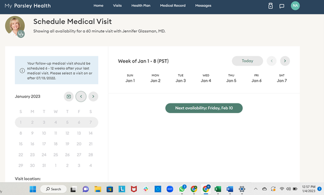Open OneDrive cloud tray icon
The width and height of the screenshot is (324, 195).
[265, 189]
